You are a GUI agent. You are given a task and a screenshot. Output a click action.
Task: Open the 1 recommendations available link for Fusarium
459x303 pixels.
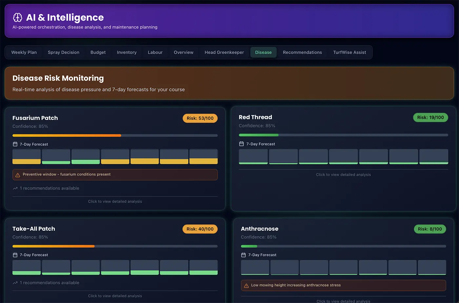49,188
